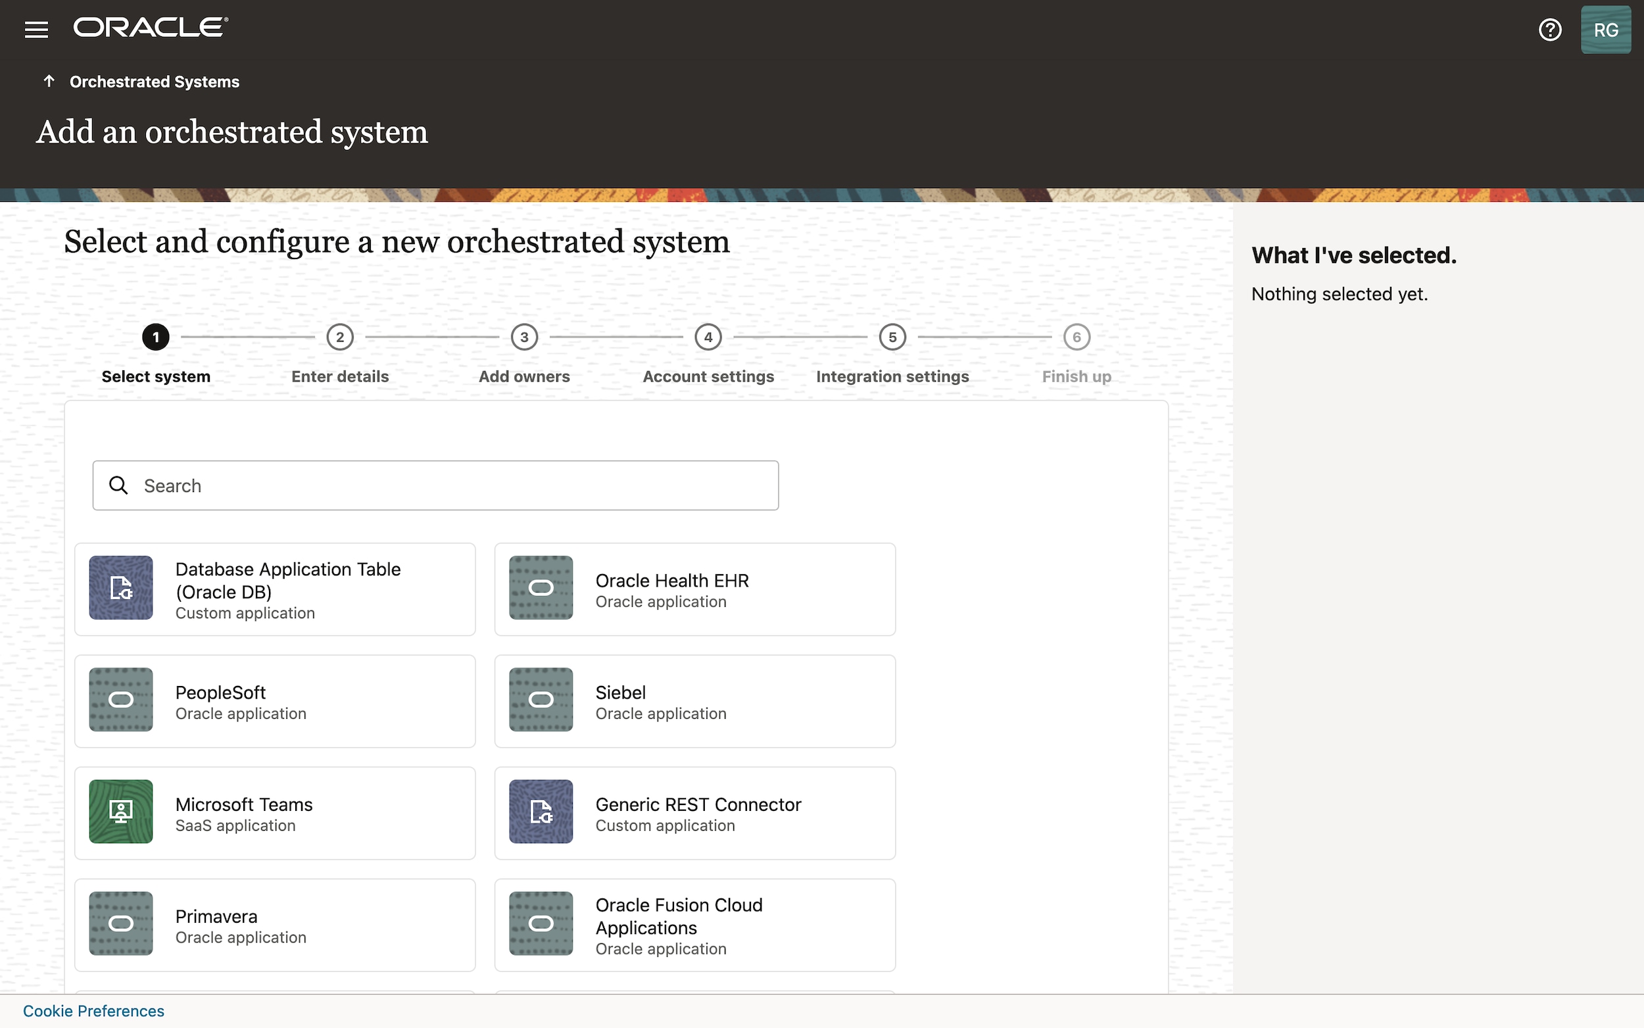Click the Primavera application icon

coord(121,923)
